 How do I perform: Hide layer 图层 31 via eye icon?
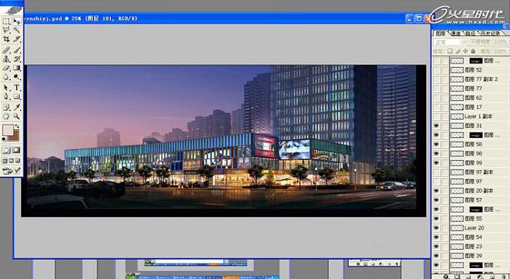tap(436, 126)
